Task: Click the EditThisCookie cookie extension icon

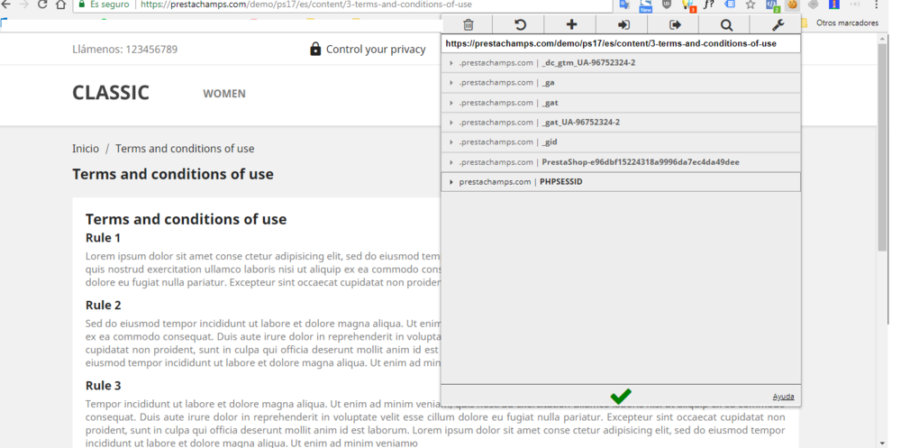Action: [792, 5]
